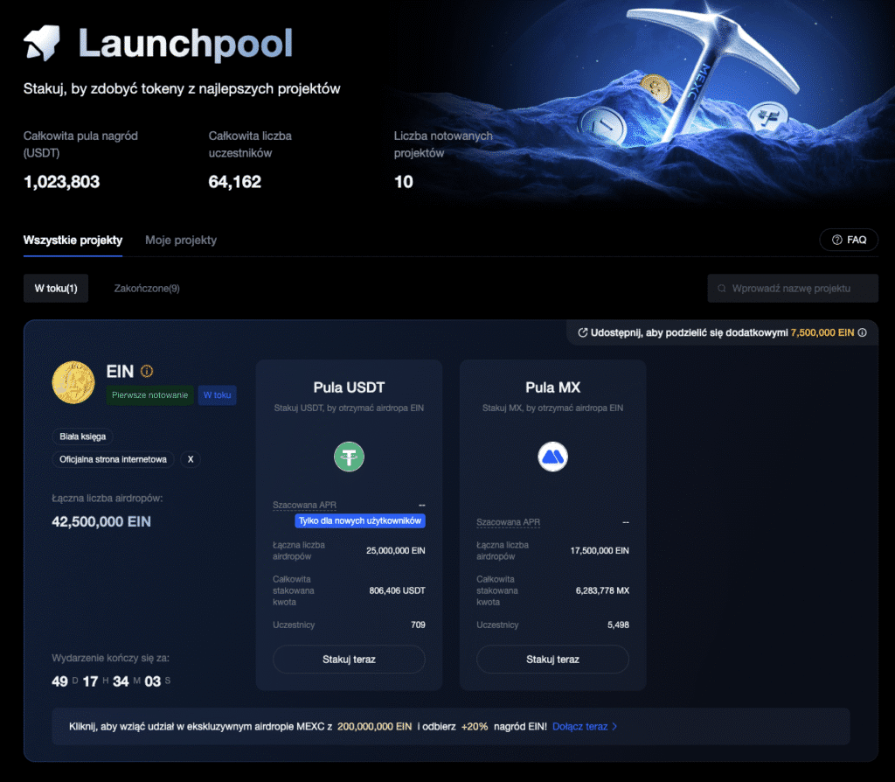The image size is (895, 782).
Task: Click the W toku status badge
Action: click(x=217, y=394)
